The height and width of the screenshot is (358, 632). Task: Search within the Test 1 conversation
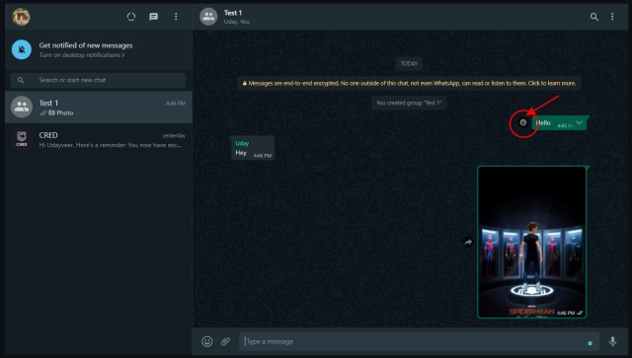594,17
